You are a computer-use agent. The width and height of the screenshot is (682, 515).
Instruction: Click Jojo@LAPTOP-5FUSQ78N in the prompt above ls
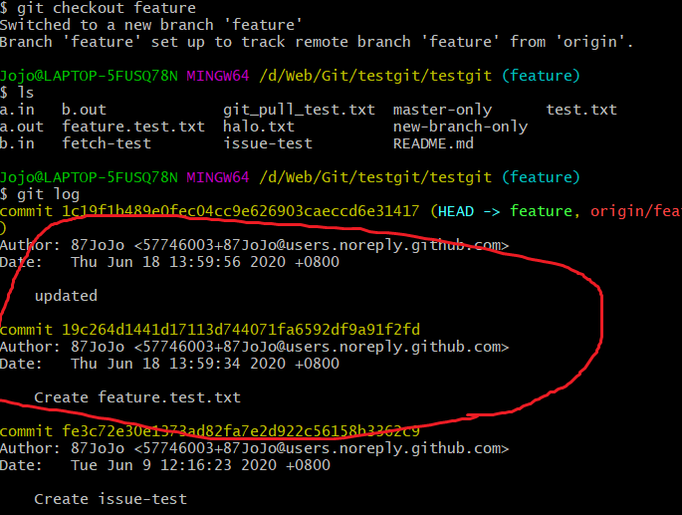[x=89, y=76]
